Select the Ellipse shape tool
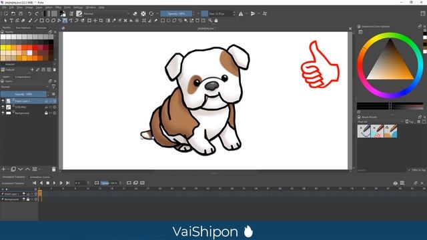This screenshot has height=240, width=427. [x=47, y=21]
